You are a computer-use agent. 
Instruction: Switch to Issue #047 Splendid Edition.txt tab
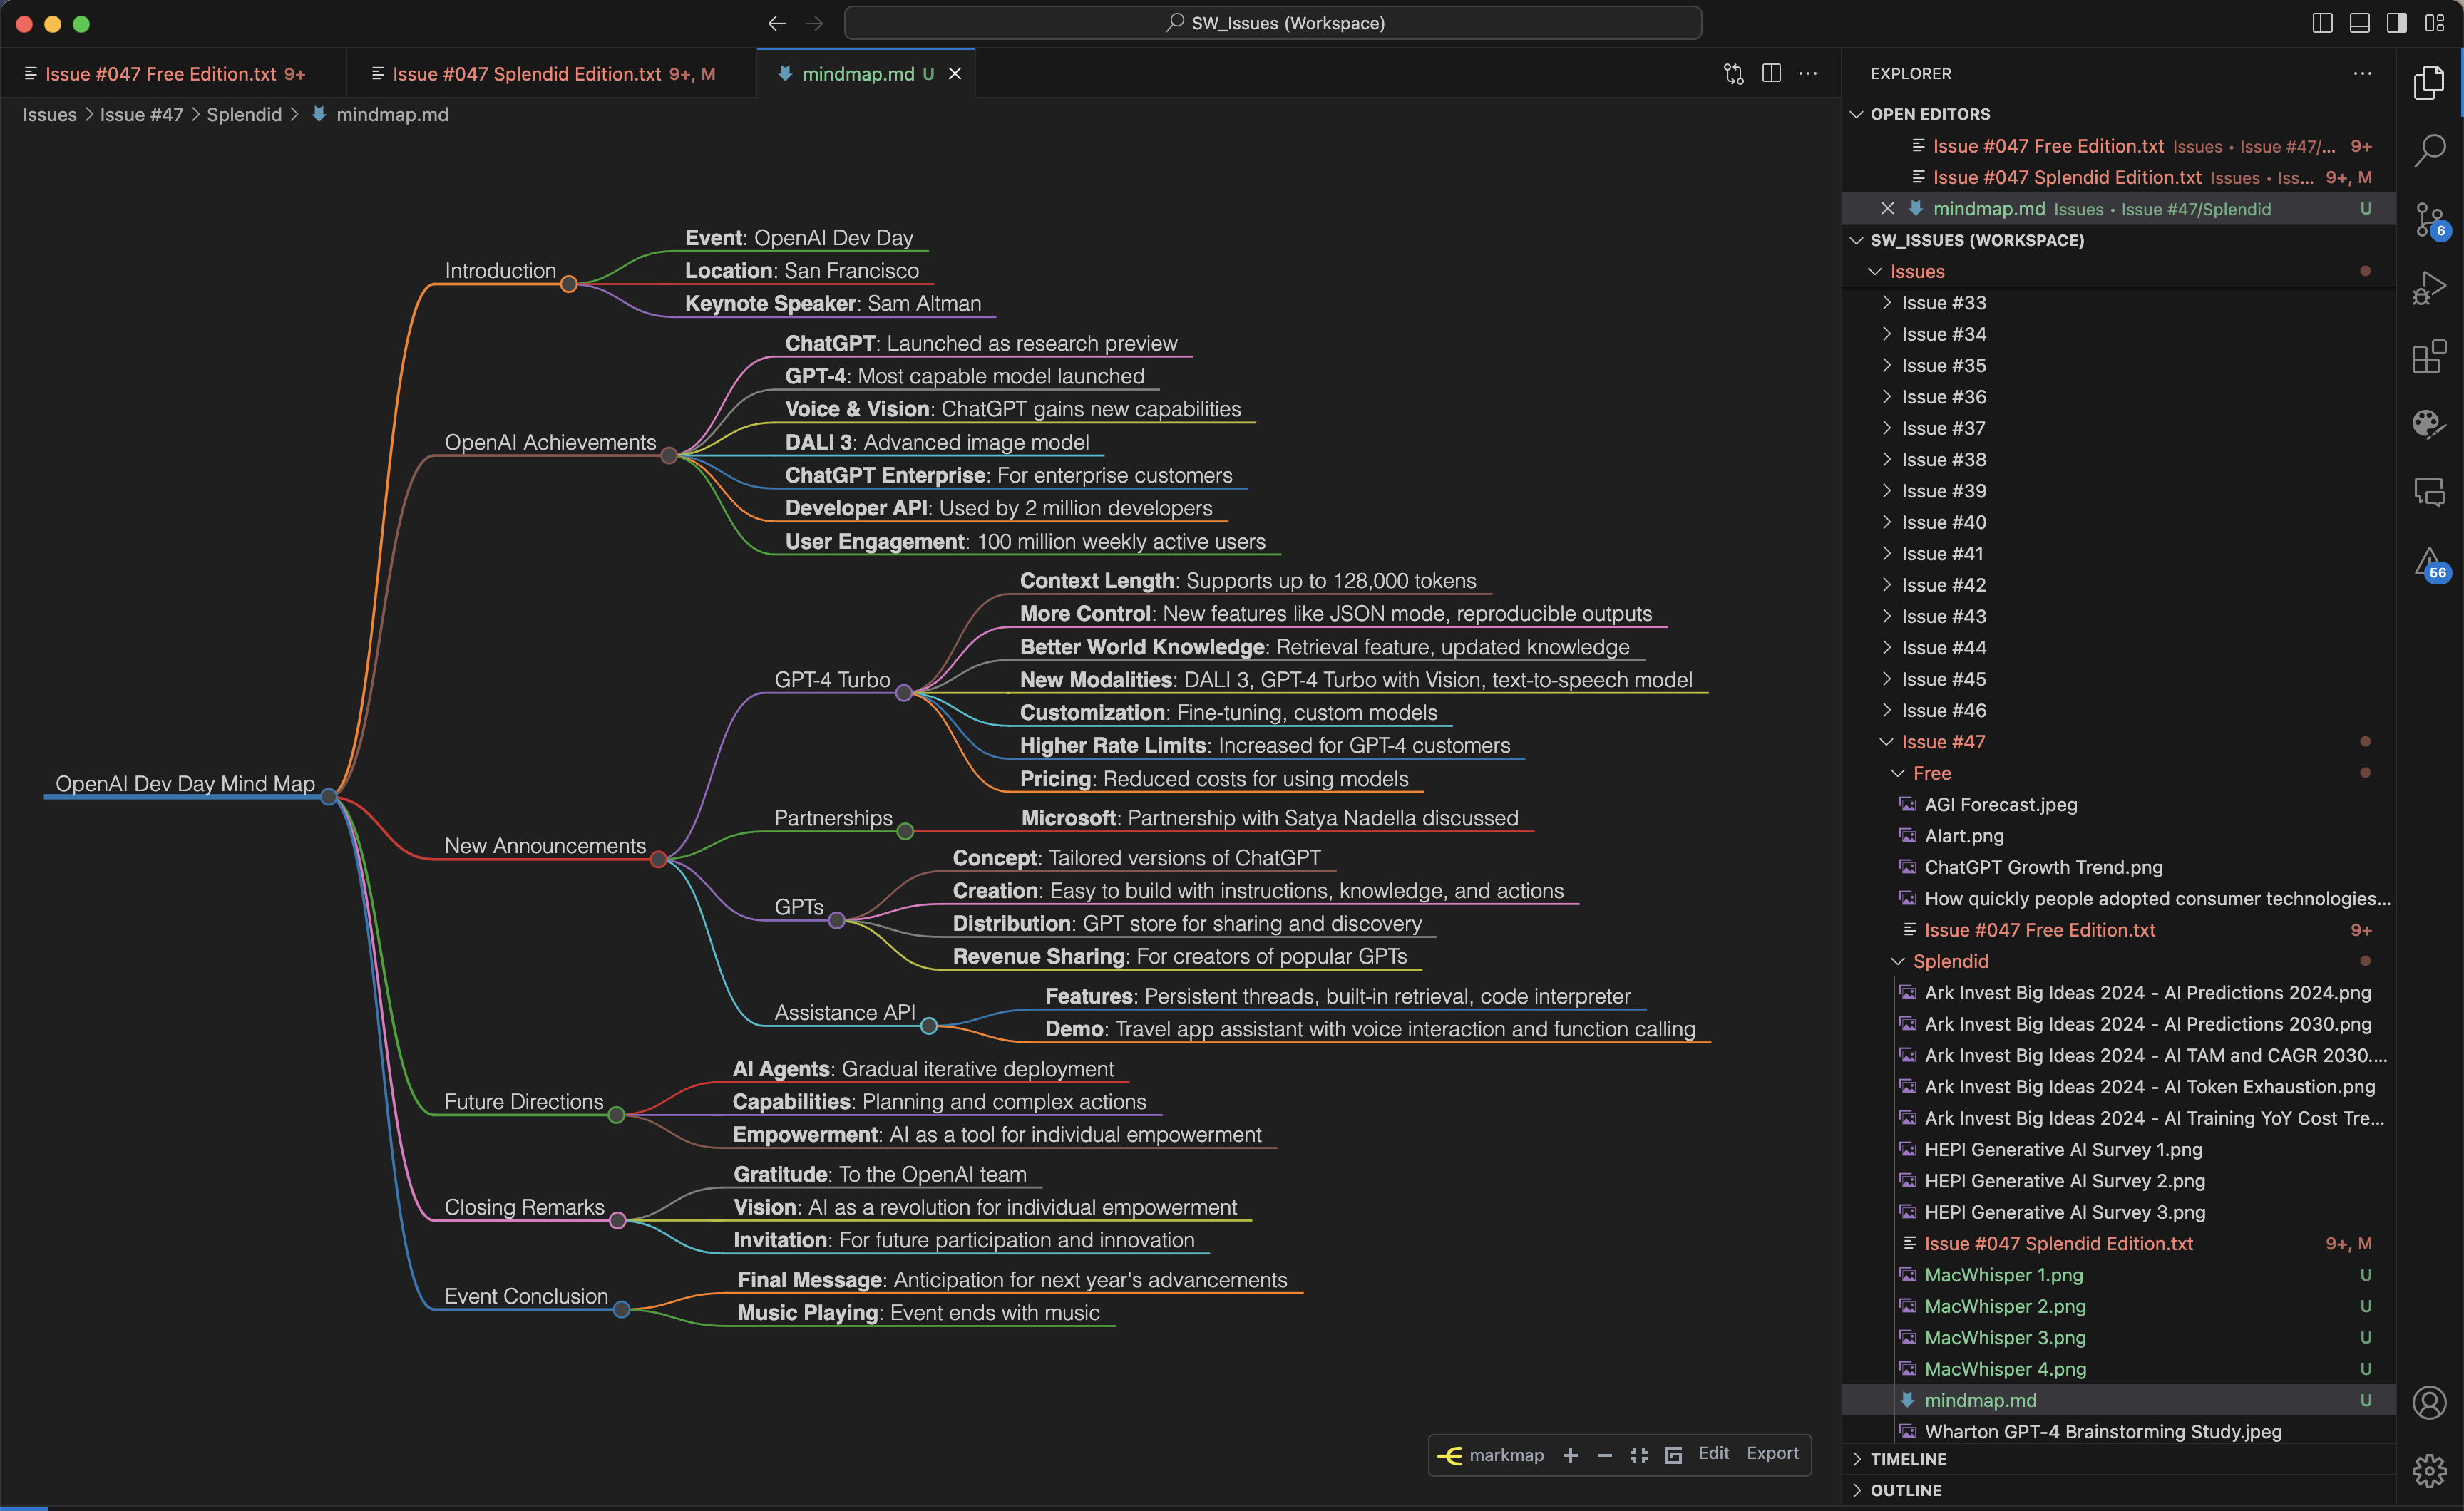(550, 73)
